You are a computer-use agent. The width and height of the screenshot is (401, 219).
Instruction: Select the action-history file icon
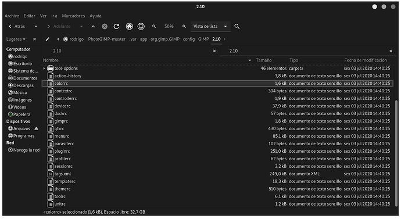click(51, 76)
